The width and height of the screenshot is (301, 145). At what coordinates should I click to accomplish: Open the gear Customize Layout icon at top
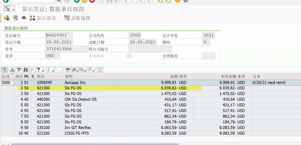185,1
